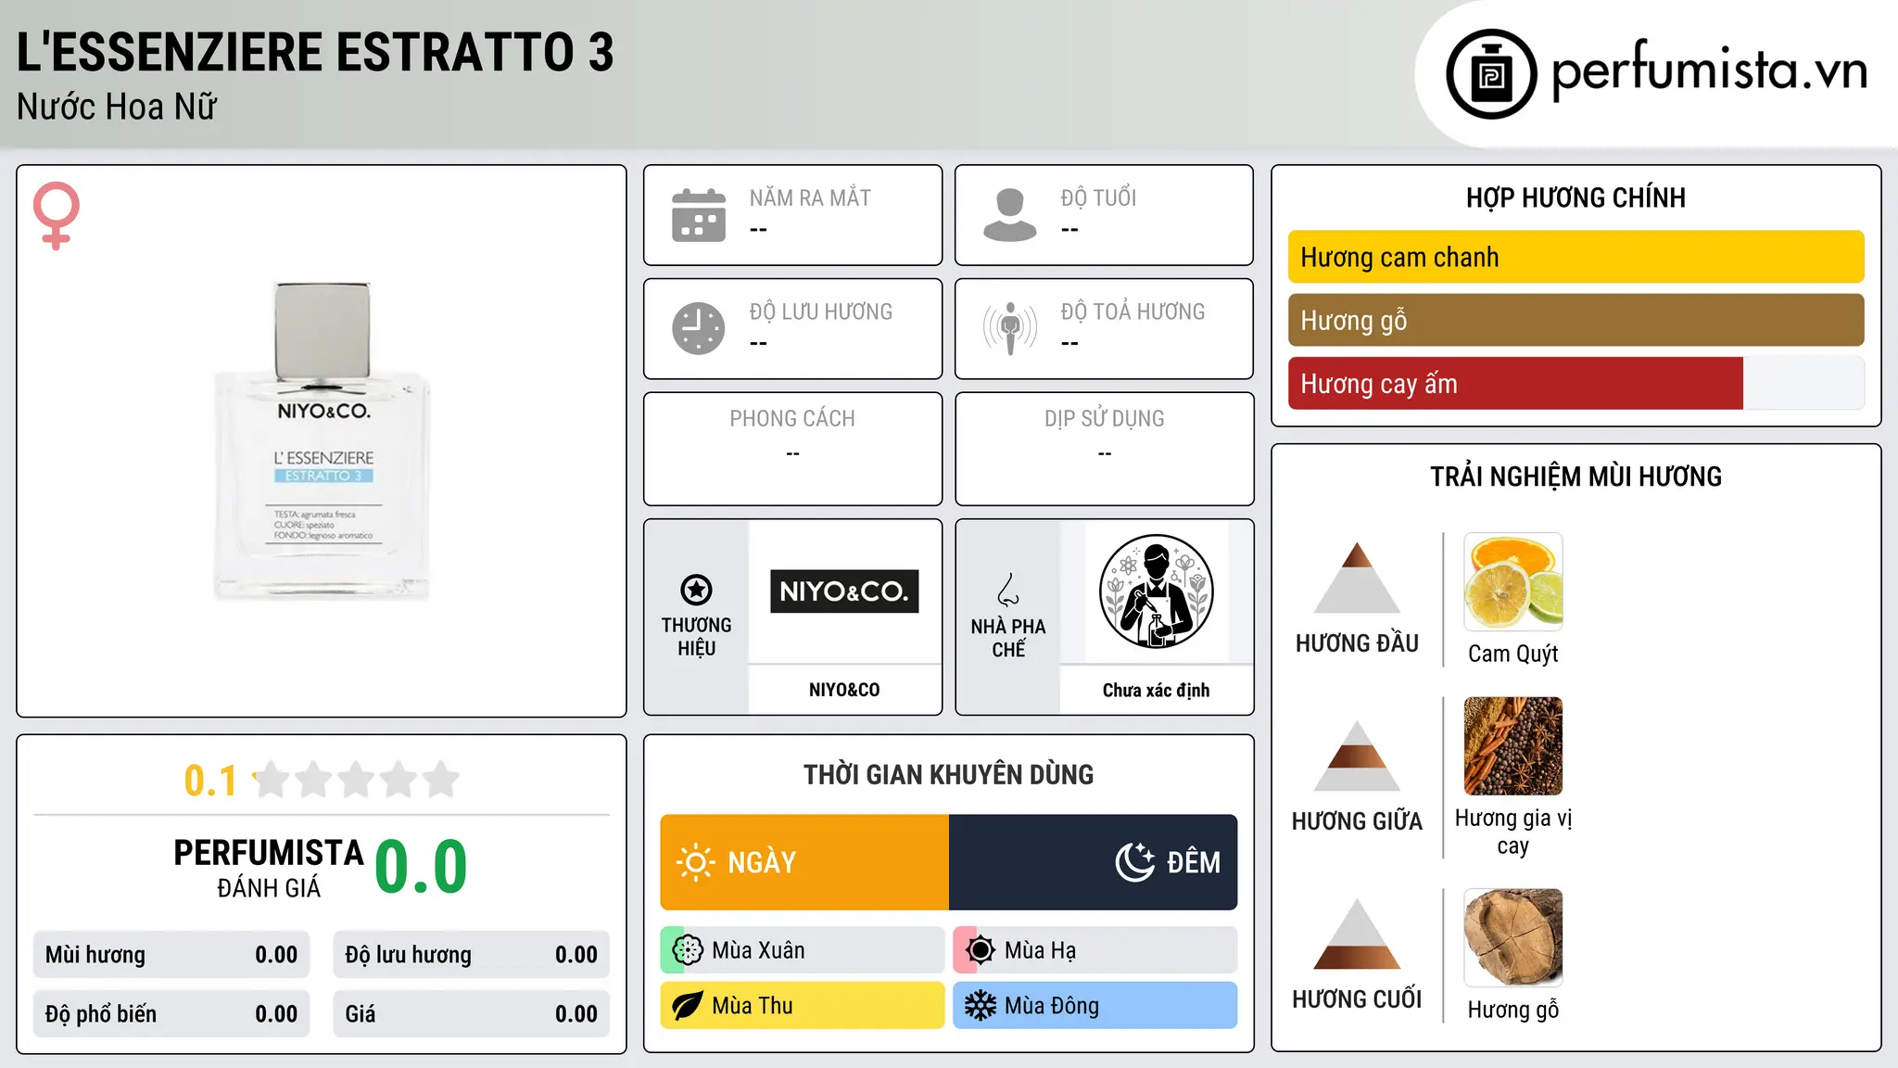Click the Độ lưu hương 0.00 score row

coord(472,955)
